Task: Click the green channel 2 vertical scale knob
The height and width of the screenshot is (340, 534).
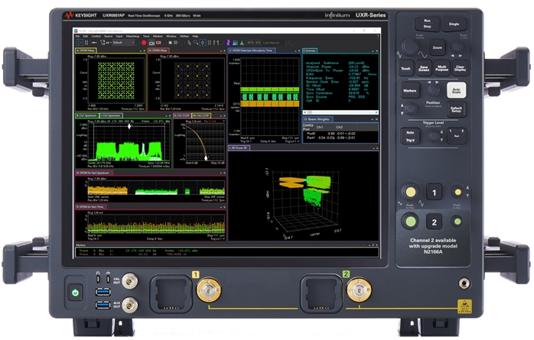Action: click(411, 222)
